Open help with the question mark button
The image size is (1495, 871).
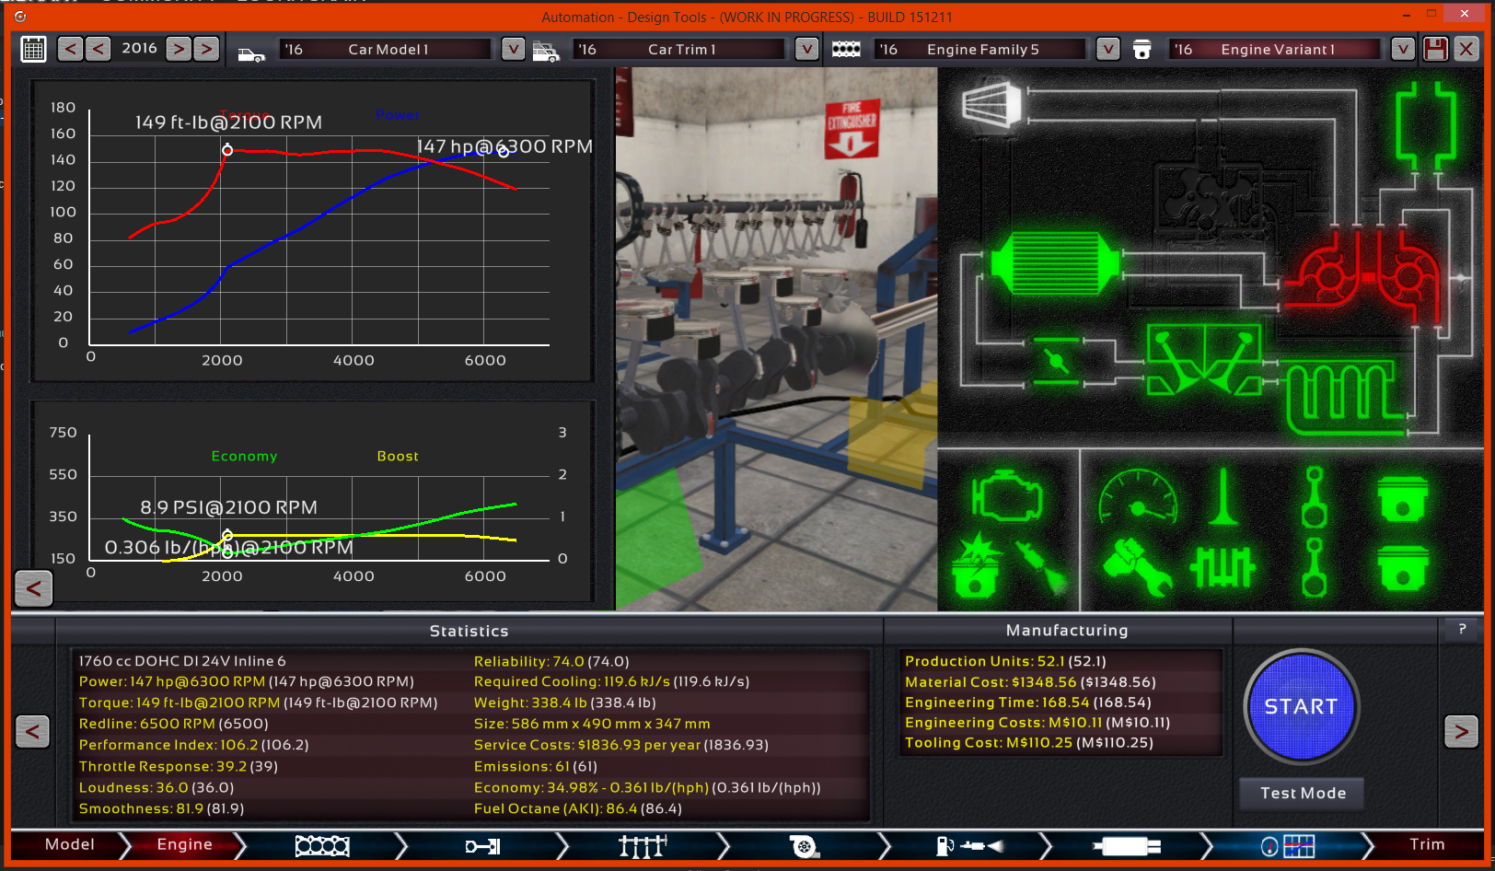tap(1462, 629)
